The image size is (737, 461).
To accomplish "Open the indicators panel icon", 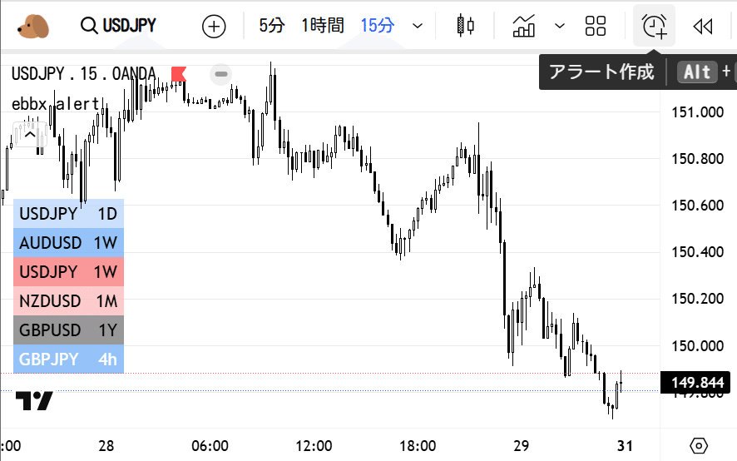I will (524, 26).
